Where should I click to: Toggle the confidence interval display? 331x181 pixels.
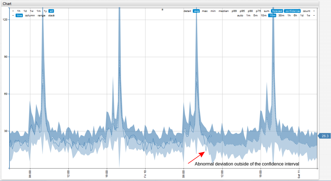(292, 11)
